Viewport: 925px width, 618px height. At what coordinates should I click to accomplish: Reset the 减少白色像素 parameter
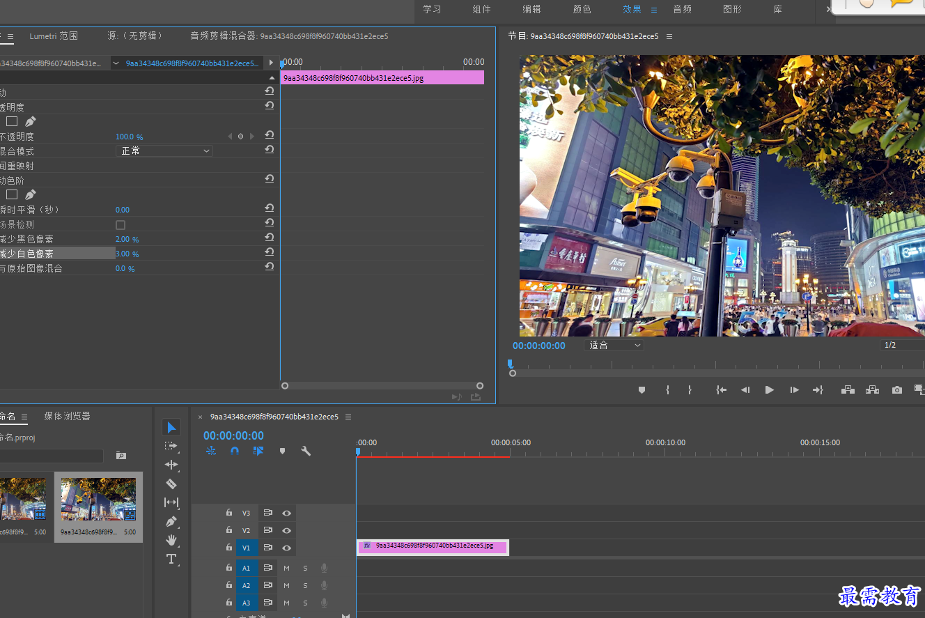pyautogui.click(x=270, y=252)
